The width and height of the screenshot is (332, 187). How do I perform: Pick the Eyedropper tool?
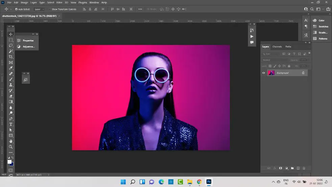click(11, 68)
